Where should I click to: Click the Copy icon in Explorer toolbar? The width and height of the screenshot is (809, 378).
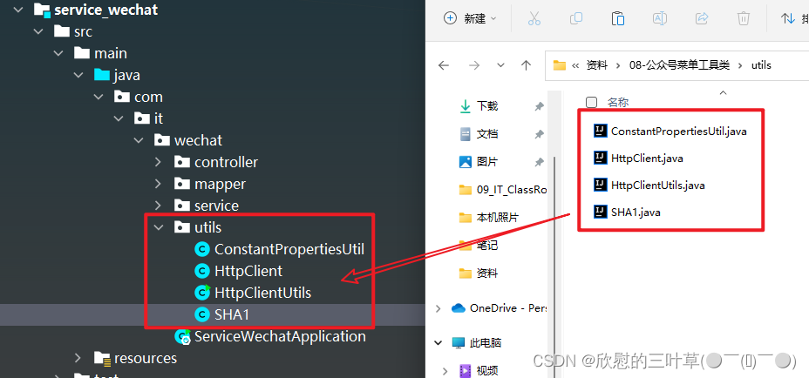[x=575, y=18]
